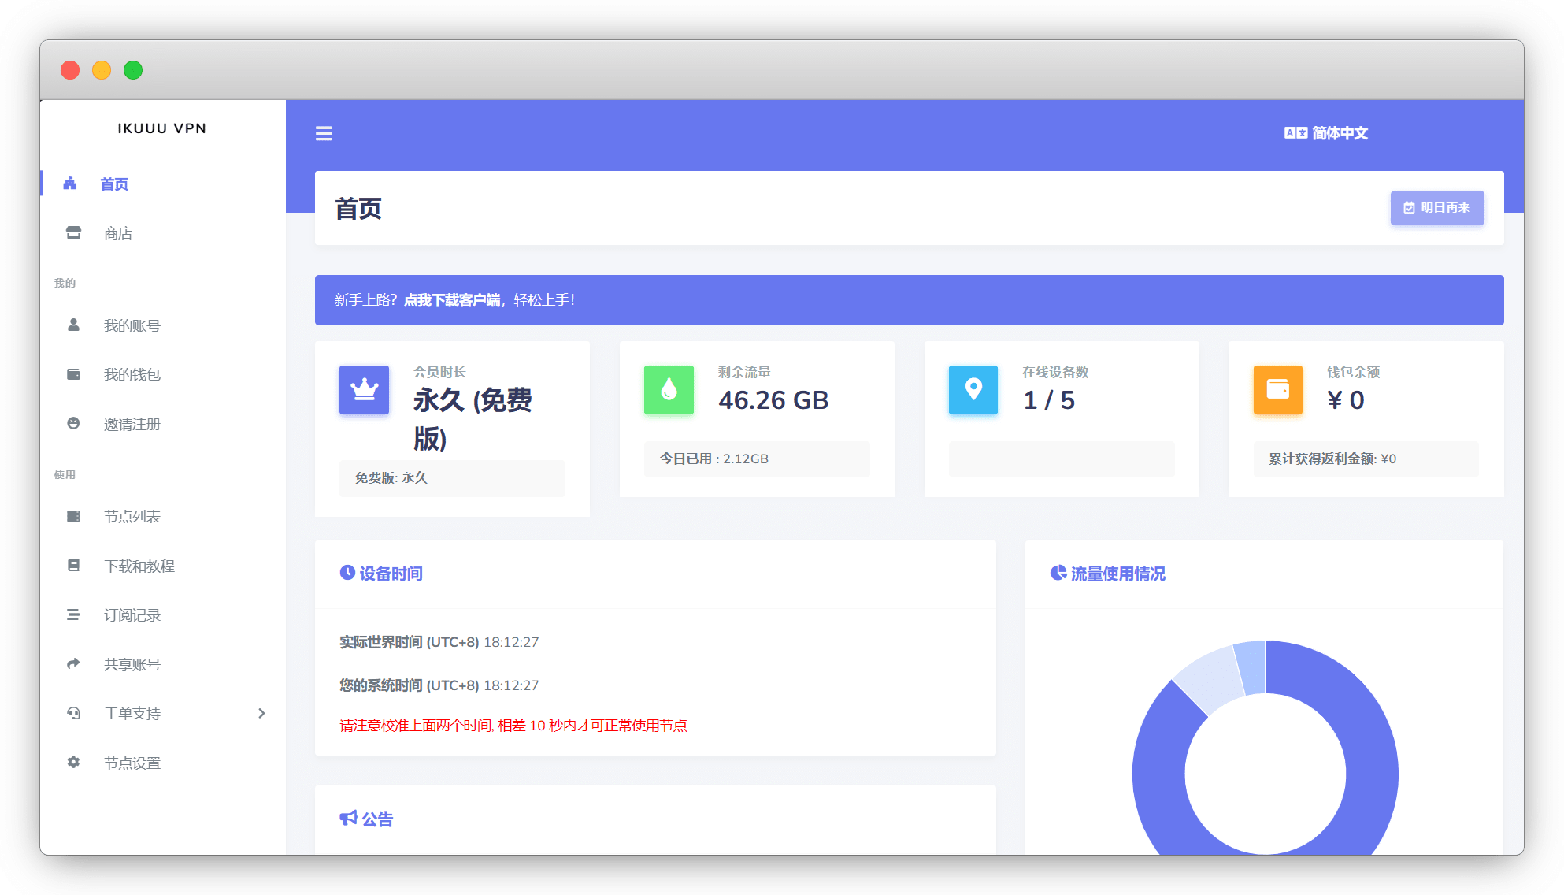Select 我的钱包 sidebar item
The width and height of the screenshot is (1564, 895).
(132, 374)
